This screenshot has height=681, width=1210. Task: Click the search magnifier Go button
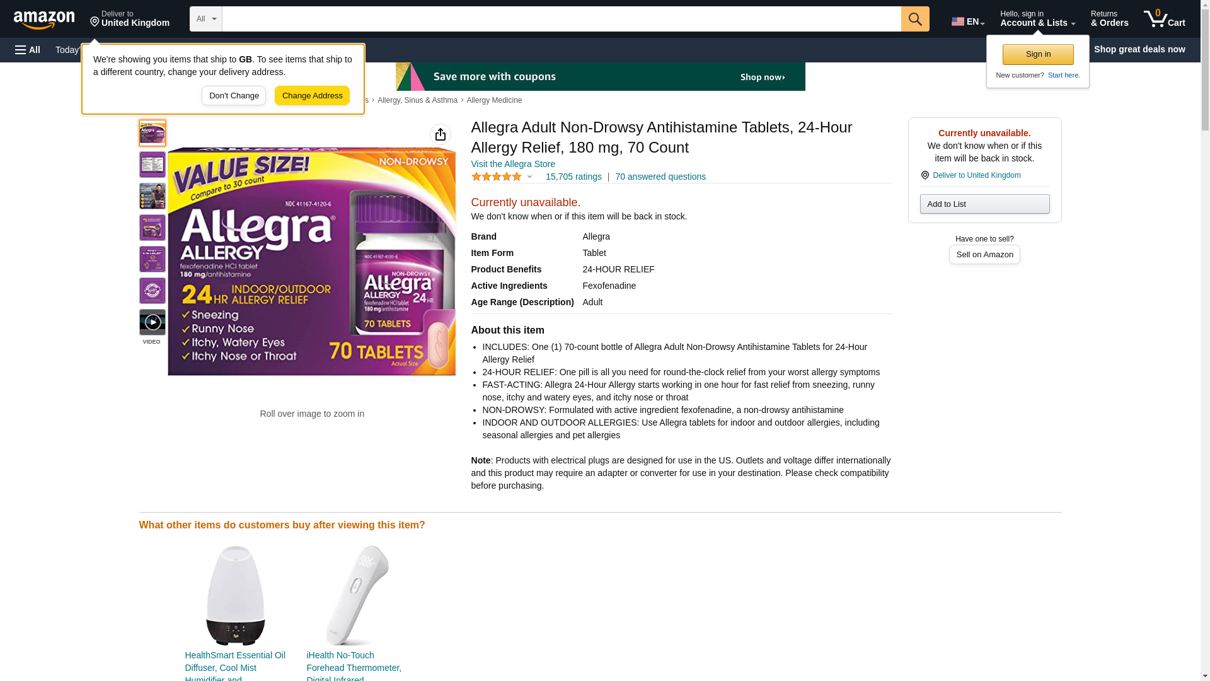click(915, 19)
